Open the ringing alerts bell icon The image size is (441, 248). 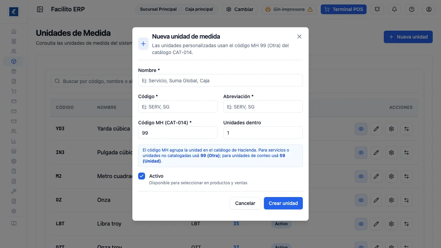click(377, 9)
